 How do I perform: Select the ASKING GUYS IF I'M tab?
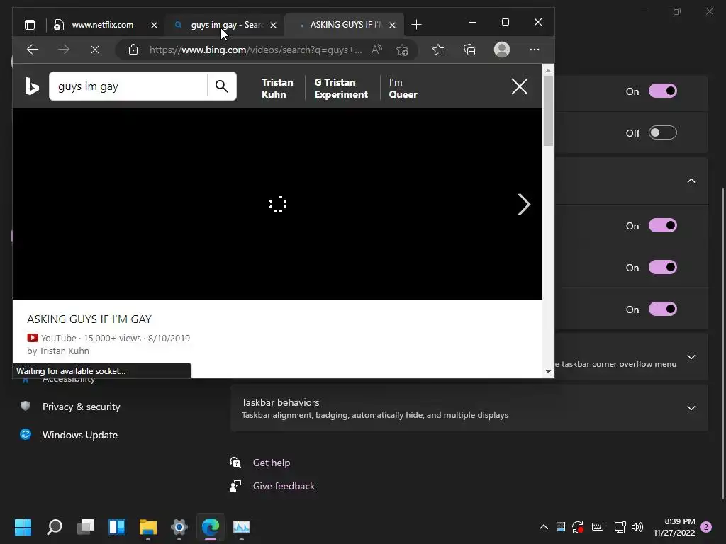tap(345, 25)
